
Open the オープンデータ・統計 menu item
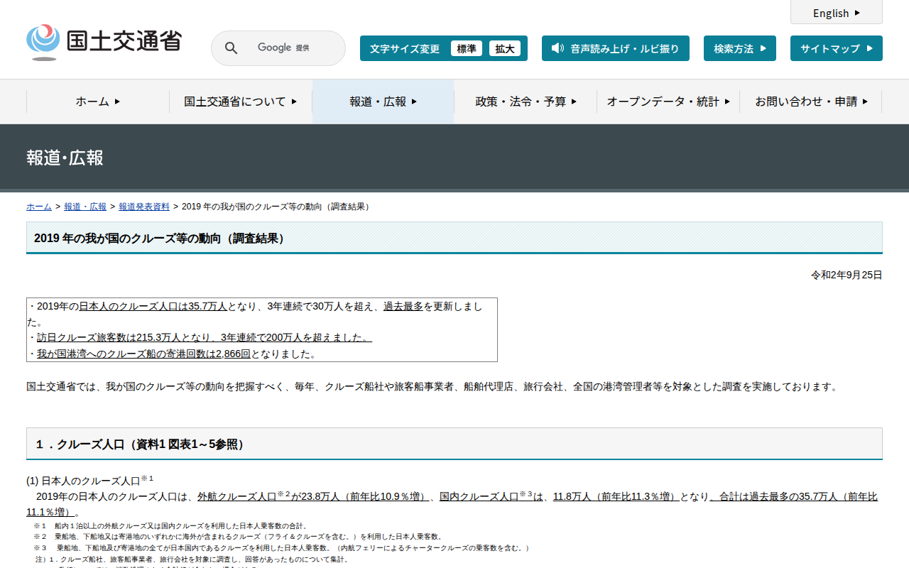668,102
